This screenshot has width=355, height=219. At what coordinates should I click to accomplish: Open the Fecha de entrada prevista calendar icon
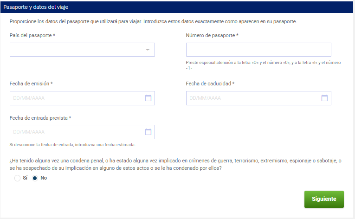tap(148, 132)
